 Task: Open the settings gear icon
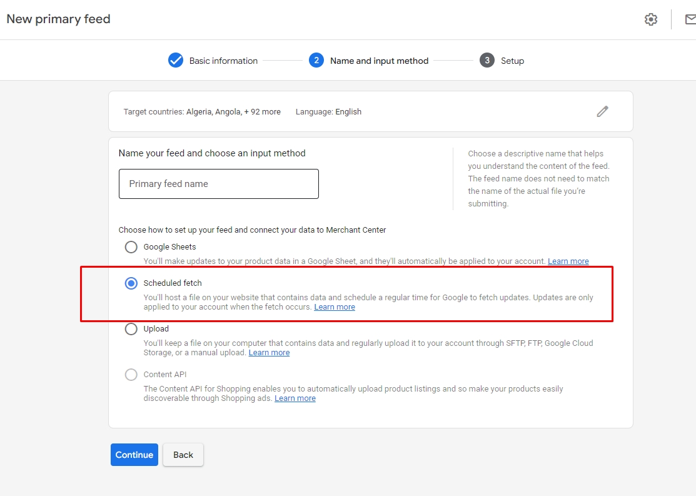pos(651,19)
